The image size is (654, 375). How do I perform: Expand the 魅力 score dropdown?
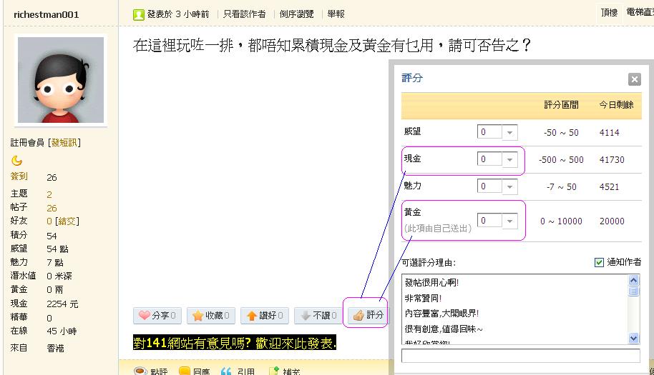[509, 186]
